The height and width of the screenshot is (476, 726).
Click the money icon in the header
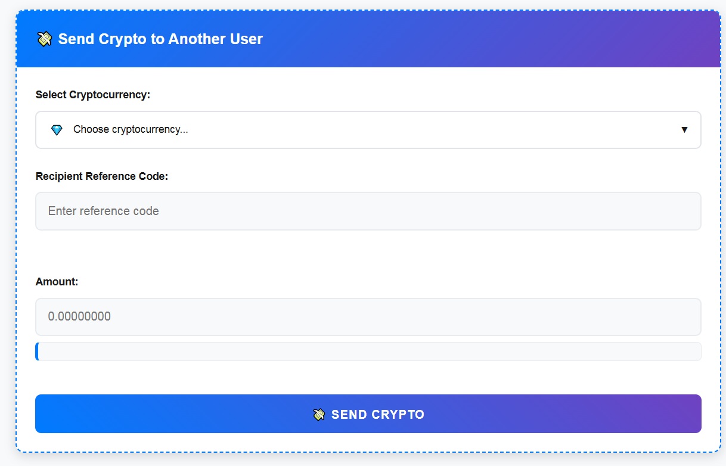(x=44, y=39)
